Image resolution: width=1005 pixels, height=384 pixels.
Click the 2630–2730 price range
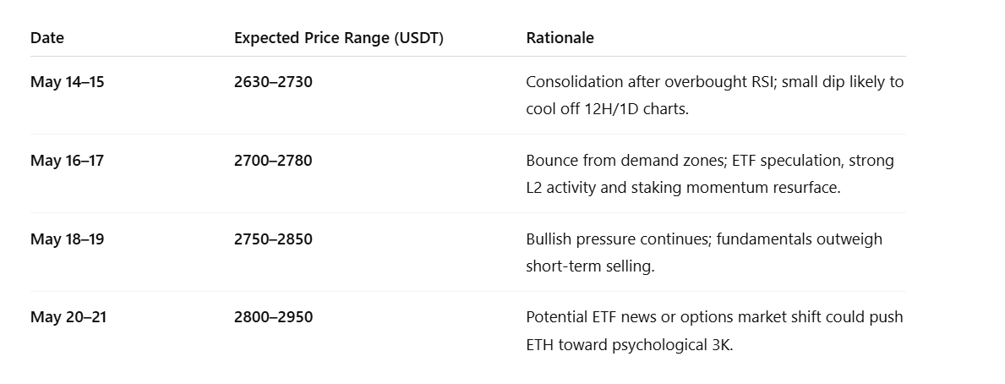pos(273,82)
